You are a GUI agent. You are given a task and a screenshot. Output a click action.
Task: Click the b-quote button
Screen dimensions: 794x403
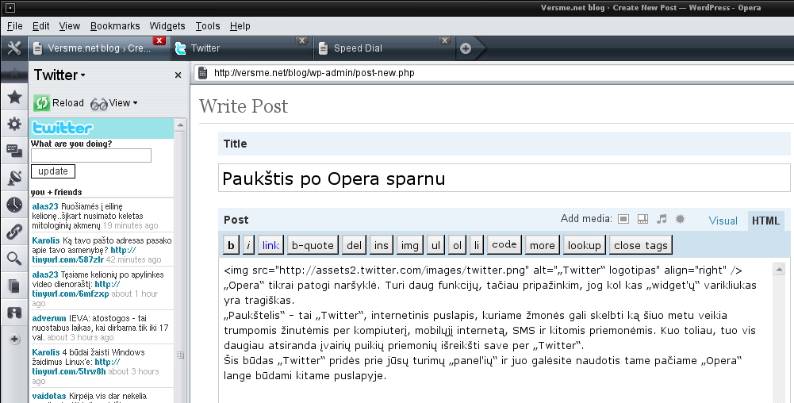click(x=313, y=245)
